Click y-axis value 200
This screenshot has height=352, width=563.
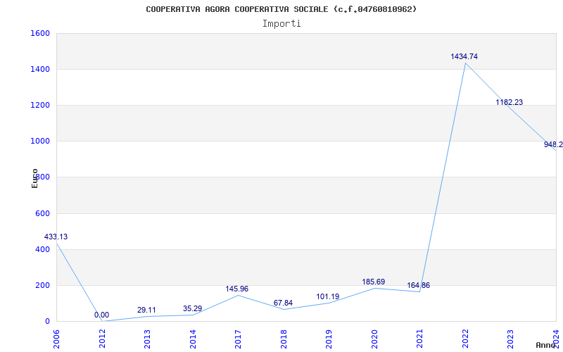[42, 285]
